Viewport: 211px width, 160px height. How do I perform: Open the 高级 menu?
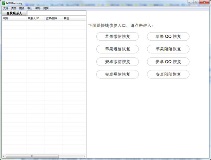pyautogui.click(x=22, y=8)
